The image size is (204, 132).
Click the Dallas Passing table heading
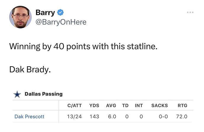(44, 94)
